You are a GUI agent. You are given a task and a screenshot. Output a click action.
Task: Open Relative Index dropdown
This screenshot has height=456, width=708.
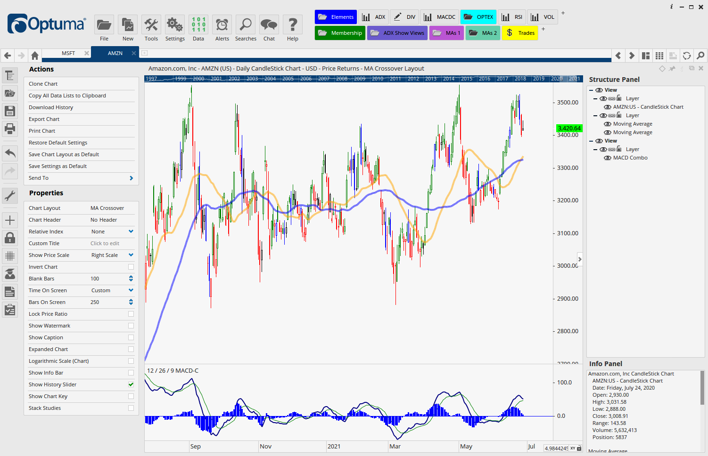(131, 232)
